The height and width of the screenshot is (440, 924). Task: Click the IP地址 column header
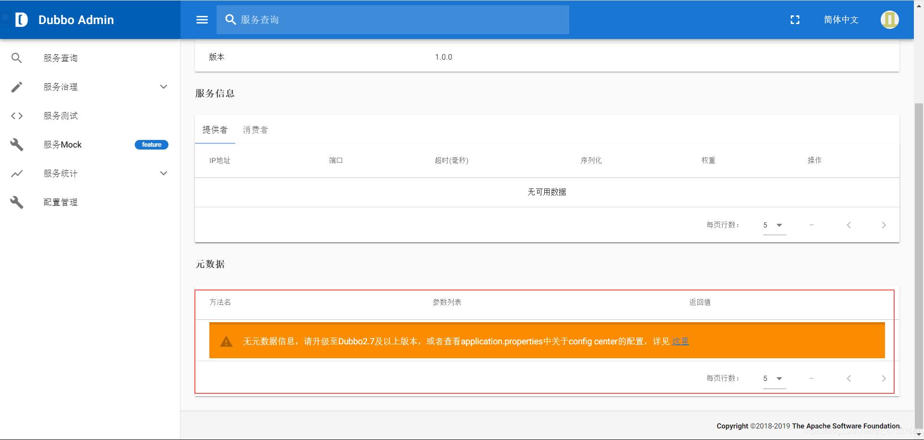(x=220, y=161)
